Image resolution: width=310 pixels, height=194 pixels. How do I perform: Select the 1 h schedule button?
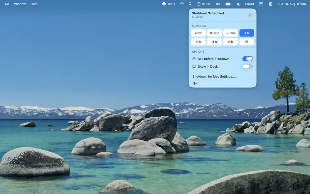[x=247, y=33]
